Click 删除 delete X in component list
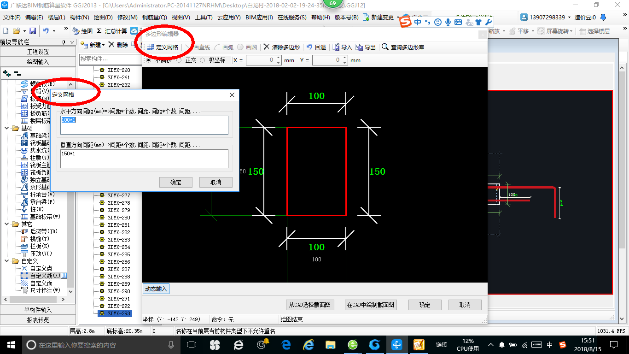 (x=118, y=45)
